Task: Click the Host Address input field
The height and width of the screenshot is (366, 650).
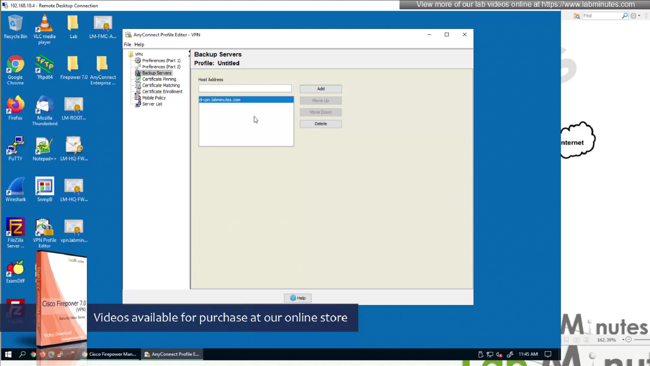Action: tap(245, 89)
